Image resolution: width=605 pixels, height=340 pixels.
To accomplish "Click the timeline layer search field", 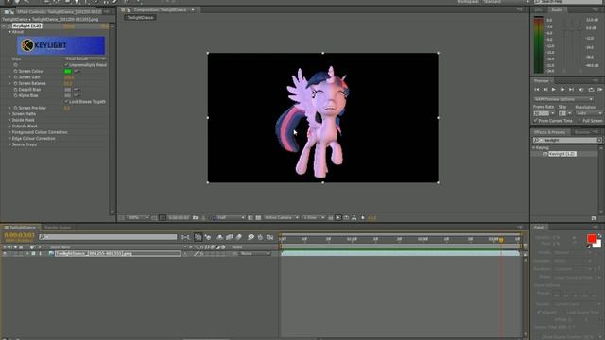I will click(x=108, y=237).
